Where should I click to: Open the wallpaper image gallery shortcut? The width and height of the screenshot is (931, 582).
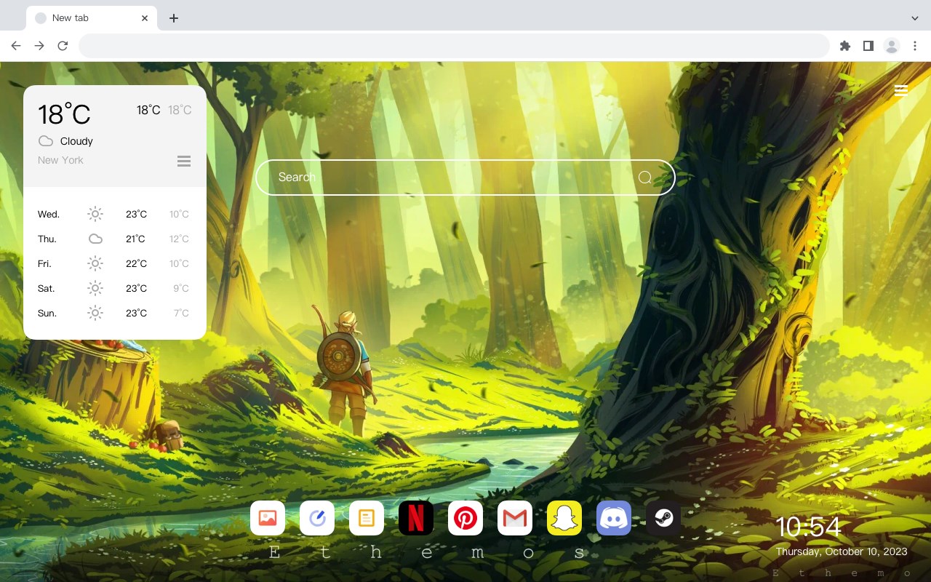(268, 518)
